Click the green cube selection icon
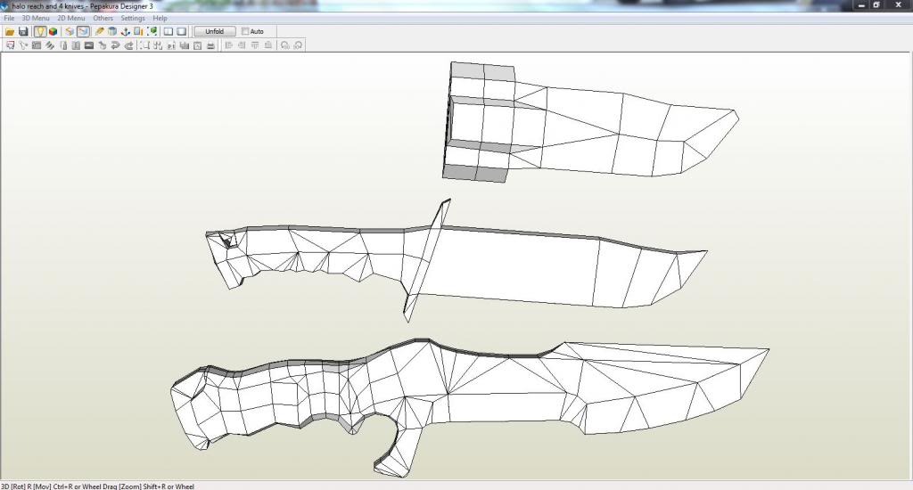This screenshot has height=490, width=913. click(152, 31)
